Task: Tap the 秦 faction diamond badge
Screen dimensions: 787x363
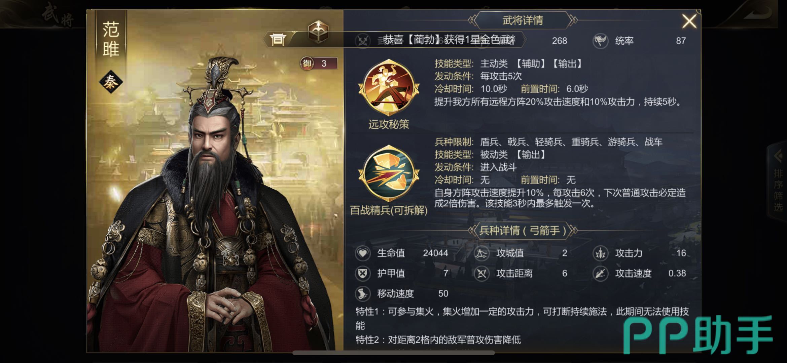Action: [111, 82]
